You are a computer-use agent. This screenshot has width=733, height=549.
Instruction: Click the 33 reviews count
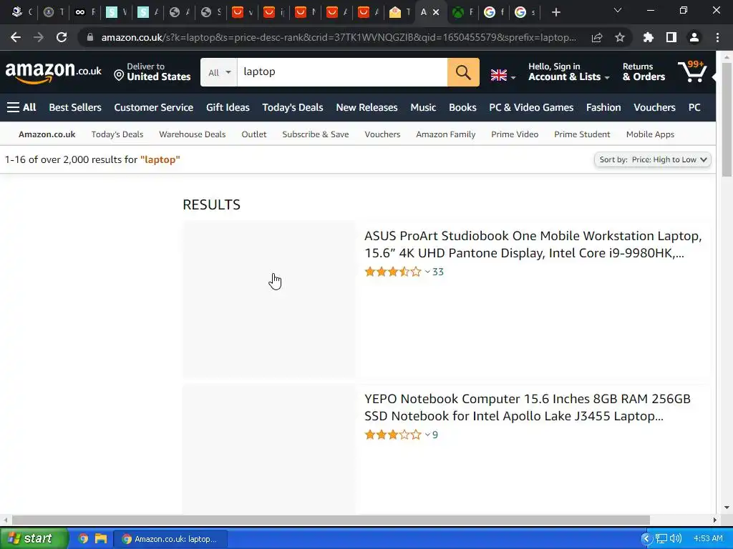[x=438, y=272]
